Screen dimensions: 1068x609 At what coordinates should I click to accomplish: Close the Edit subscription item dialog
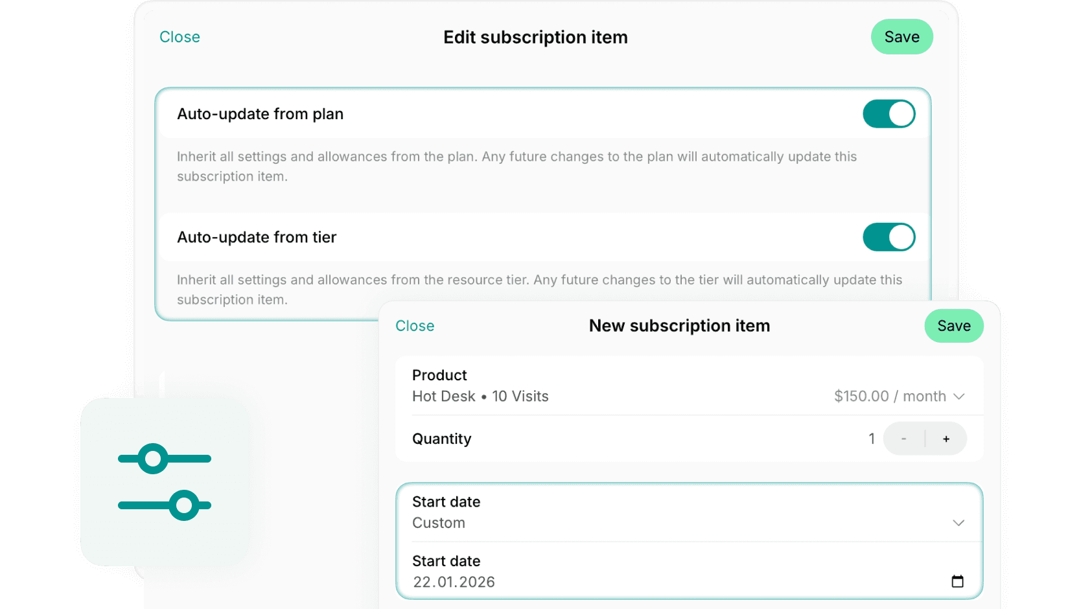coord(180,37)
